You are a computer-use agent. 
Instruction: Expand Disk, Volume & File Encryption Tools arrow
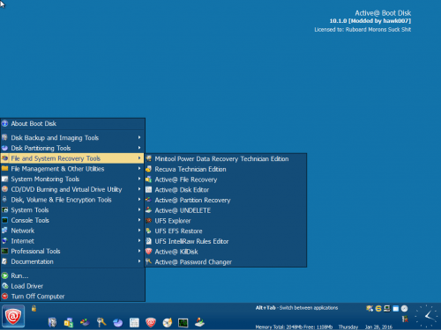[139, 199]
